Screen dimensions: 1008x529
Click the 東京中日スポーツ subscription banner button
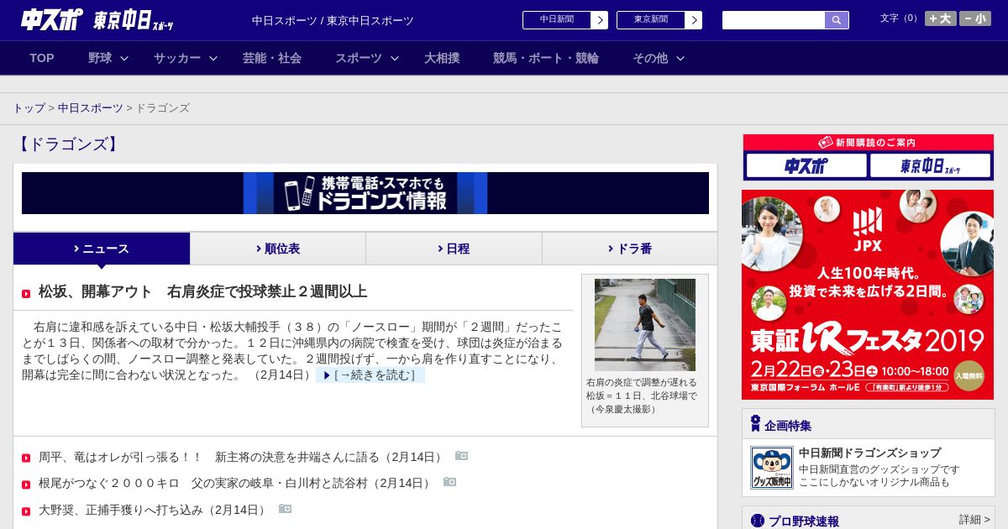click(x=930, y=165)
